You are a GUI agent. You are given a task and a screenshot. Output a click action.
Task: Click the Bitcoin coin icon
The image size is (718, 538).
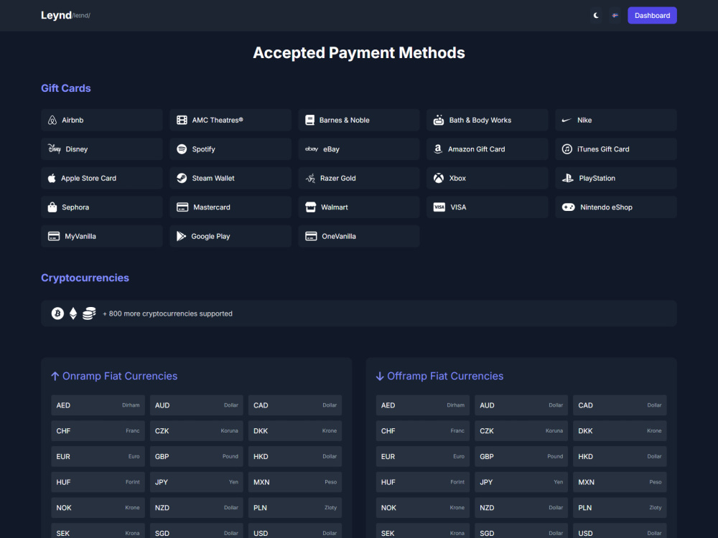point(57,313)
